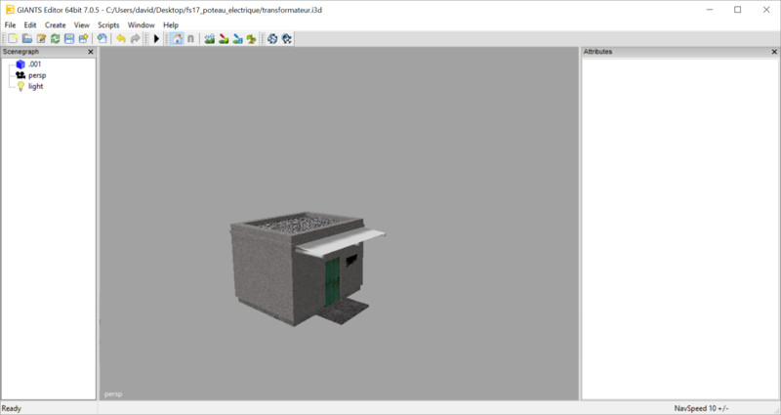Select the terrain foliage paint tree icon

252,39
